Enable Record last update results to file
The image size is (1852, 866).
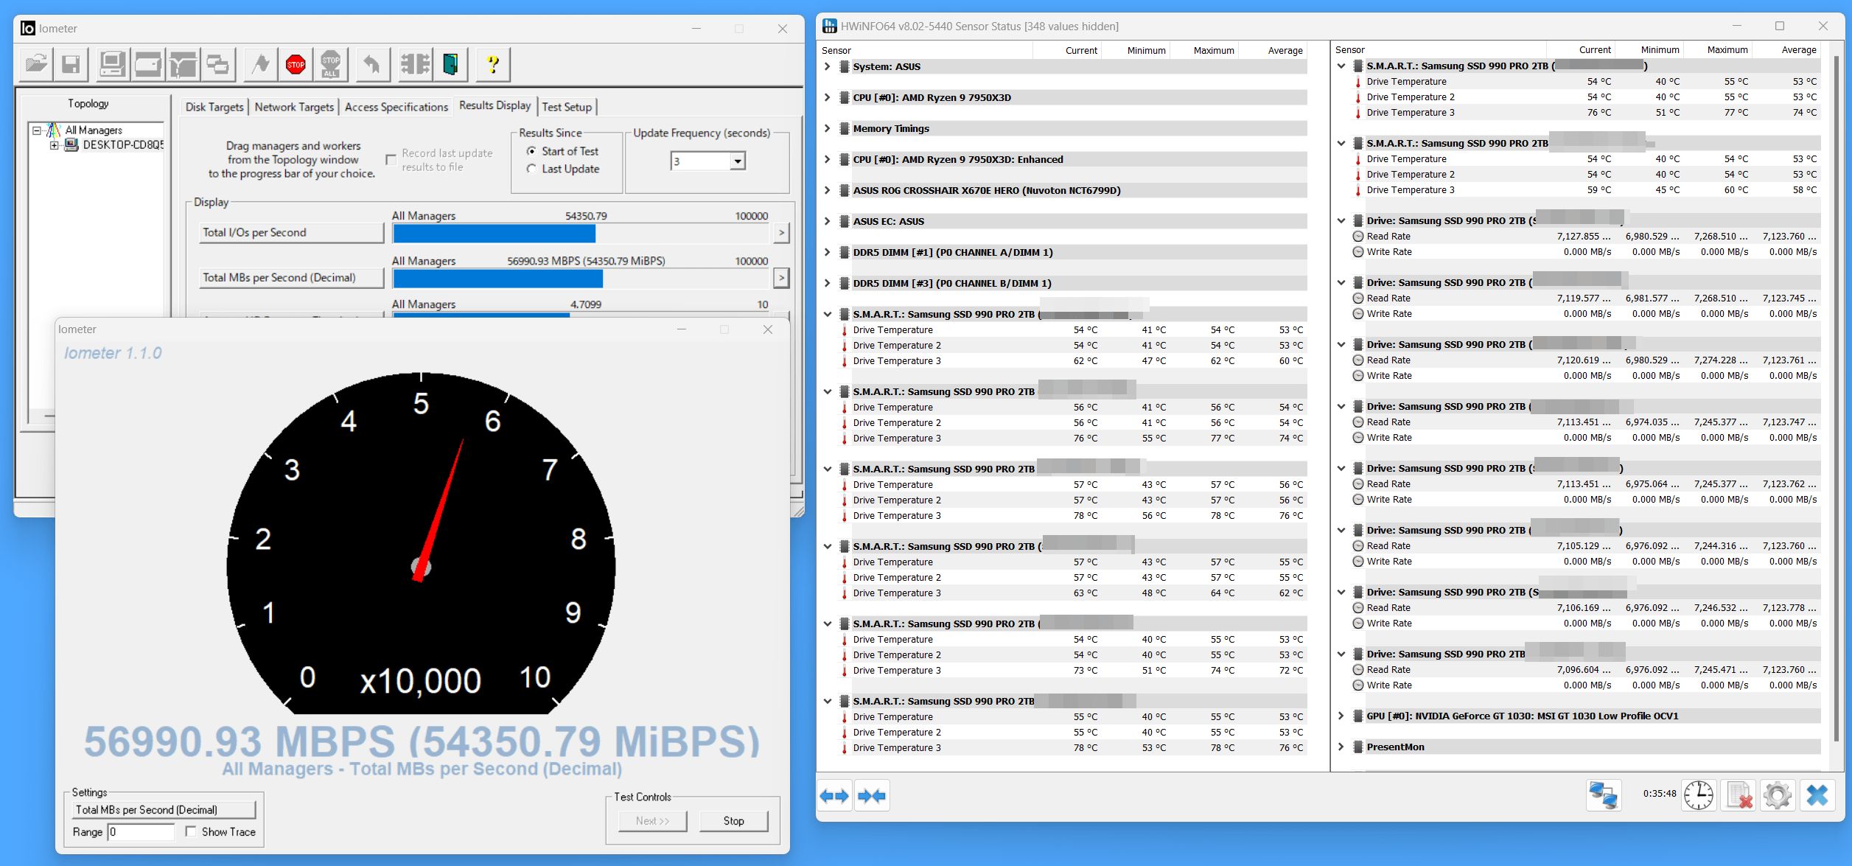(x=391, y=160)
